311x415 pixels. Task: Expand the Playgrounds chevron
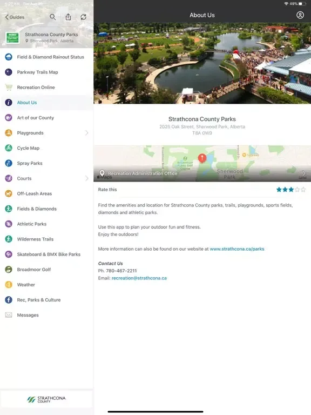coord(87,133)
